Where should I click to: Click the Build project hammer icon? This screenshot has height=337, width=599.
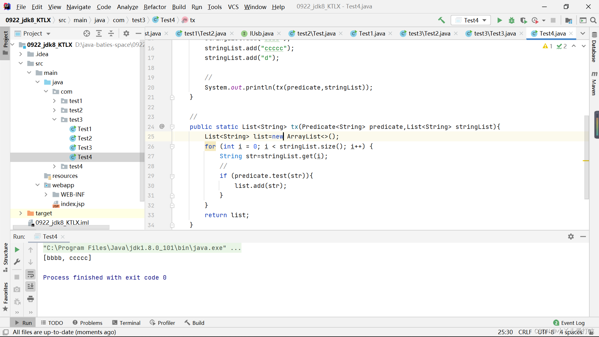click(441, 20)
